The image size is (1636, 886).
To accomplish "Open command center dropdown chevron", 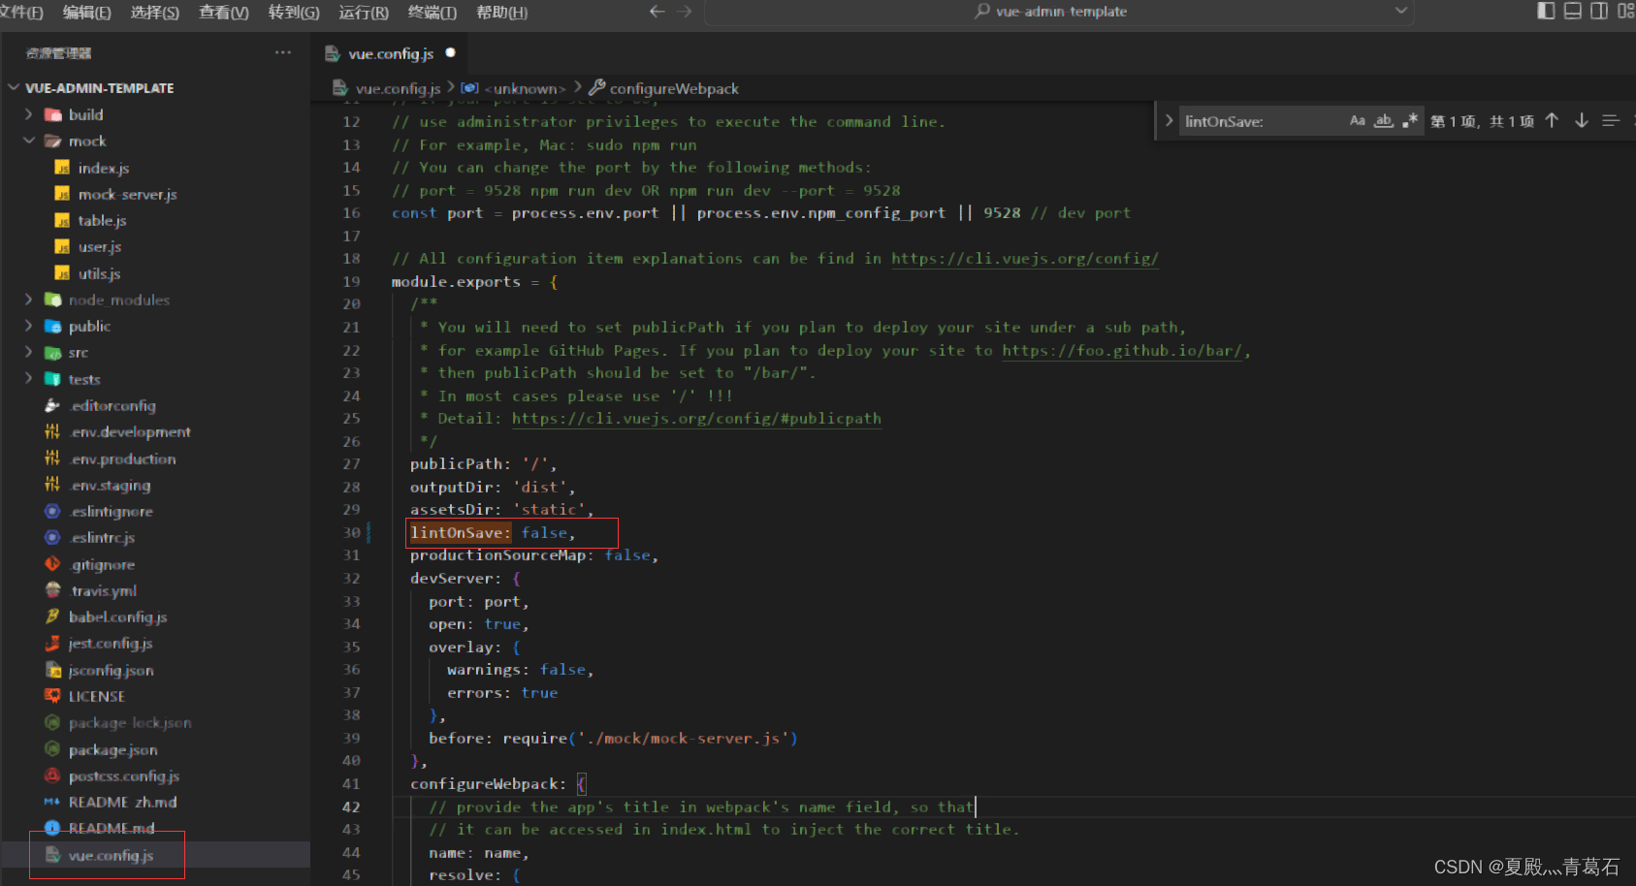I will (x=1401, y=11).
